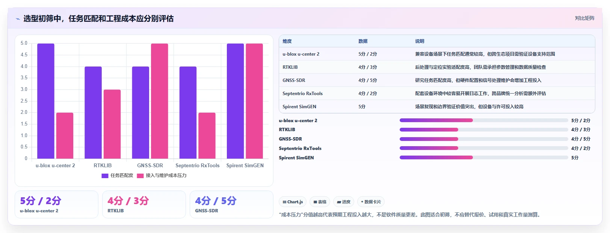Select the GNSS-SDR table row name
This screenshot has height=233, width=610.
(x=294, y=80)
